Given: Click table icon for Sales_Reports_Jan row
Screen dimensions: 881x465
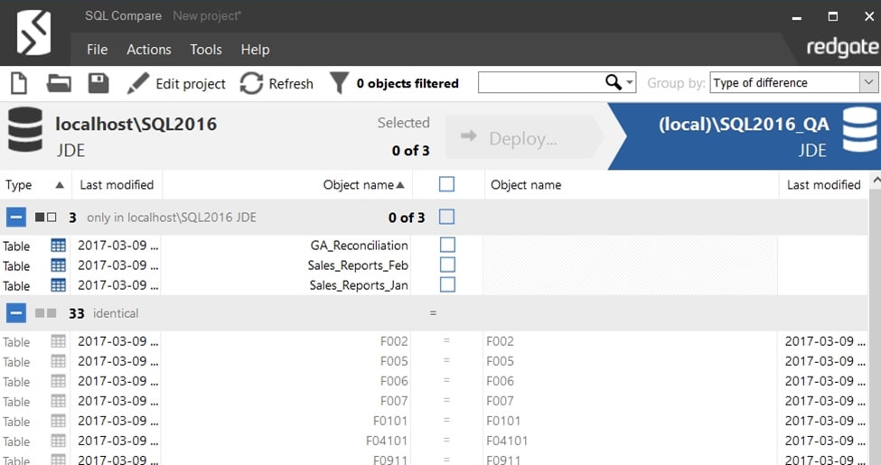Looking at the screenshot, I should pyautogui.click(x=58, y=285).
